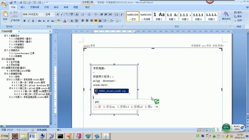Toggle strikethrough formatting
This screenshot has height=140, width=249.
(x=40, y=21)
